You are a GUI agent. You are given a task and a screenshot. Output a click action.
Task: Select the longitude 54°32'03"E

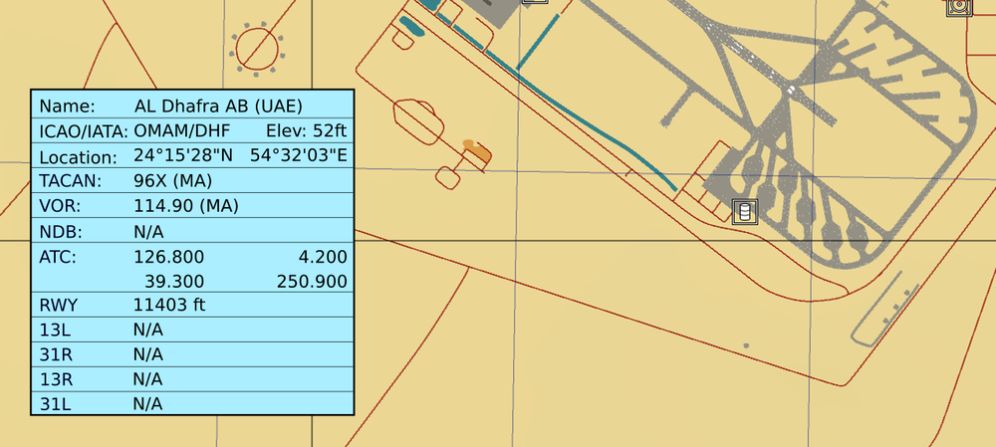pyautogui.click(x=298, y=155)
